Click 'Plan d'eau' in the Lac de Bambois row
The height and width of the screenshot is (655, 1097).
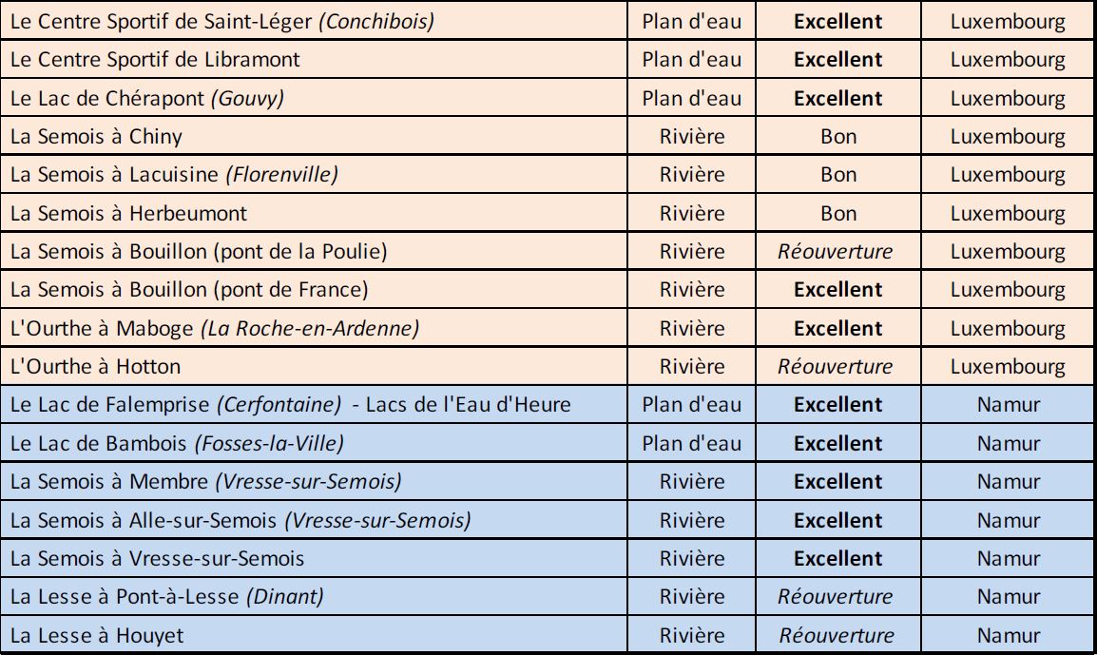click(x=691, y=444)
